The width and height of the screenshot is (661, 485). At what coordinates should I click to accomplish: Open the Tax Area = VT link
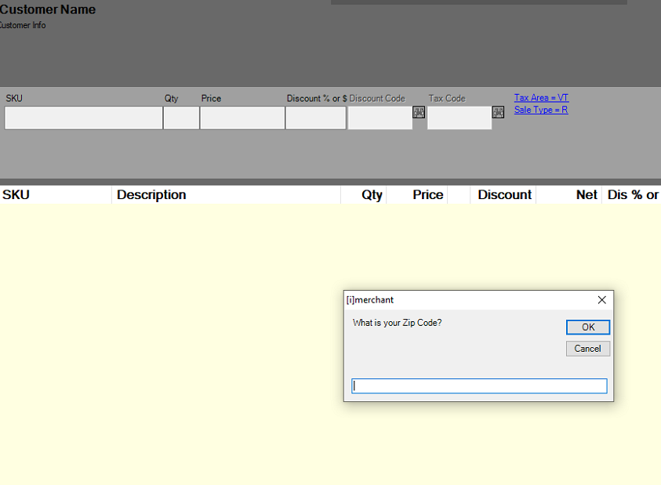click(541, 97)
